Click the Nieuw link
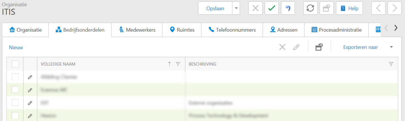Image resolution: width=405 pixels, height=121 pixels. click(x=16, y=47)
